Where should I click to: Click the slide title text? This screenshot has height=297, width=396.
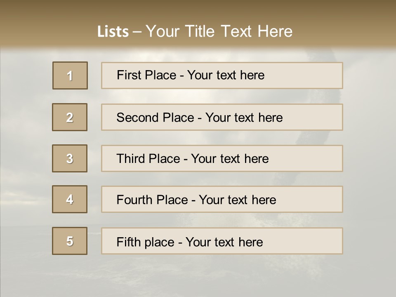(x=195, y=31)
